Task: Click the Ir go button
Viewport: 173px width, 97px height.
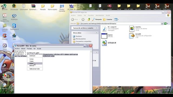Action: pyautogui.click(x=166, y=23)
